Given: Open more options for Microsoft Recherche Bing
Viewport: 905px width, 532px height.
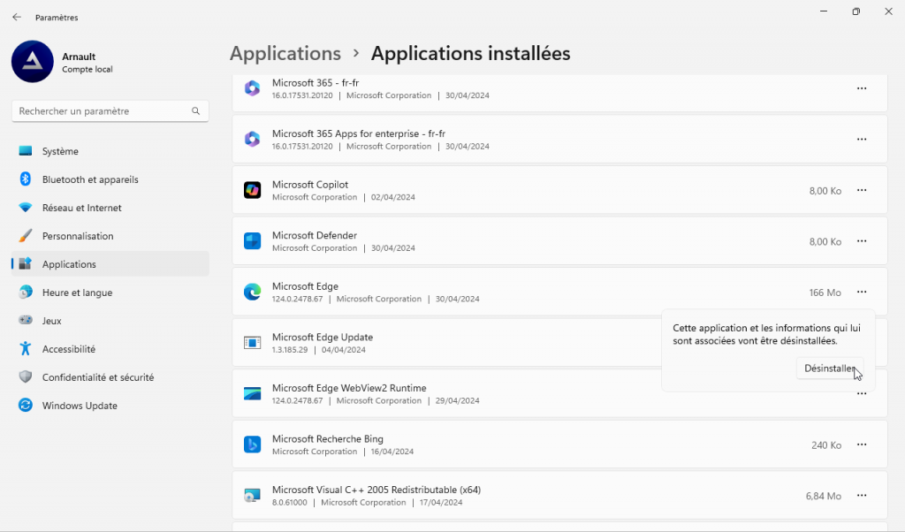Looking at the screenshot, I should click(x=862, y=445).
